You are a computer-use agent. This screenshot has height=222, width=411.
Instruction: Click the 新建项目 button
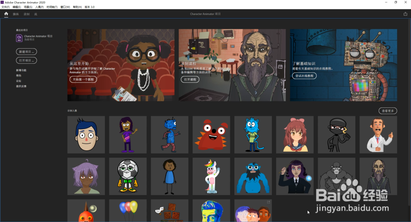coord(26,52)
